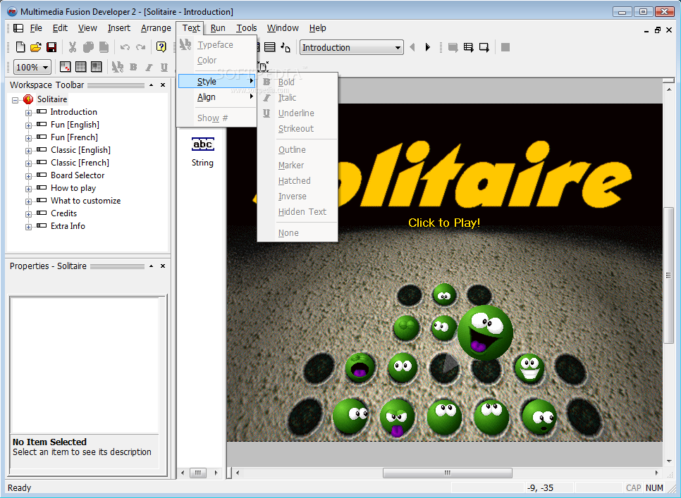Click the Cut scissors icon
This screenshot has height=498, width=681.
pyautogui.click(x=72, y=47)
